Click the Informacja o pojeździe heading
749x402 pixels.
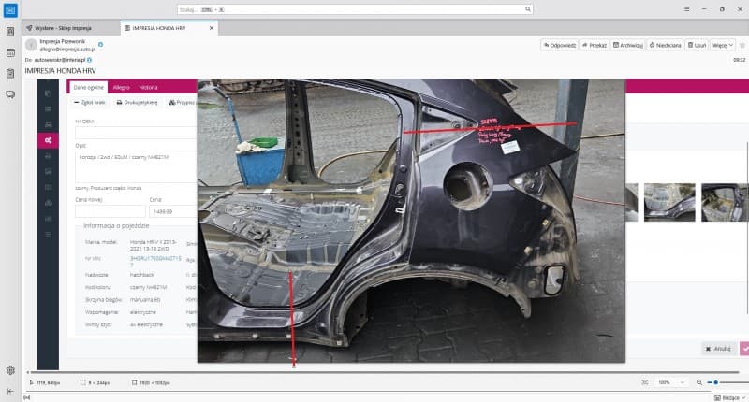[x=116, y=225]
